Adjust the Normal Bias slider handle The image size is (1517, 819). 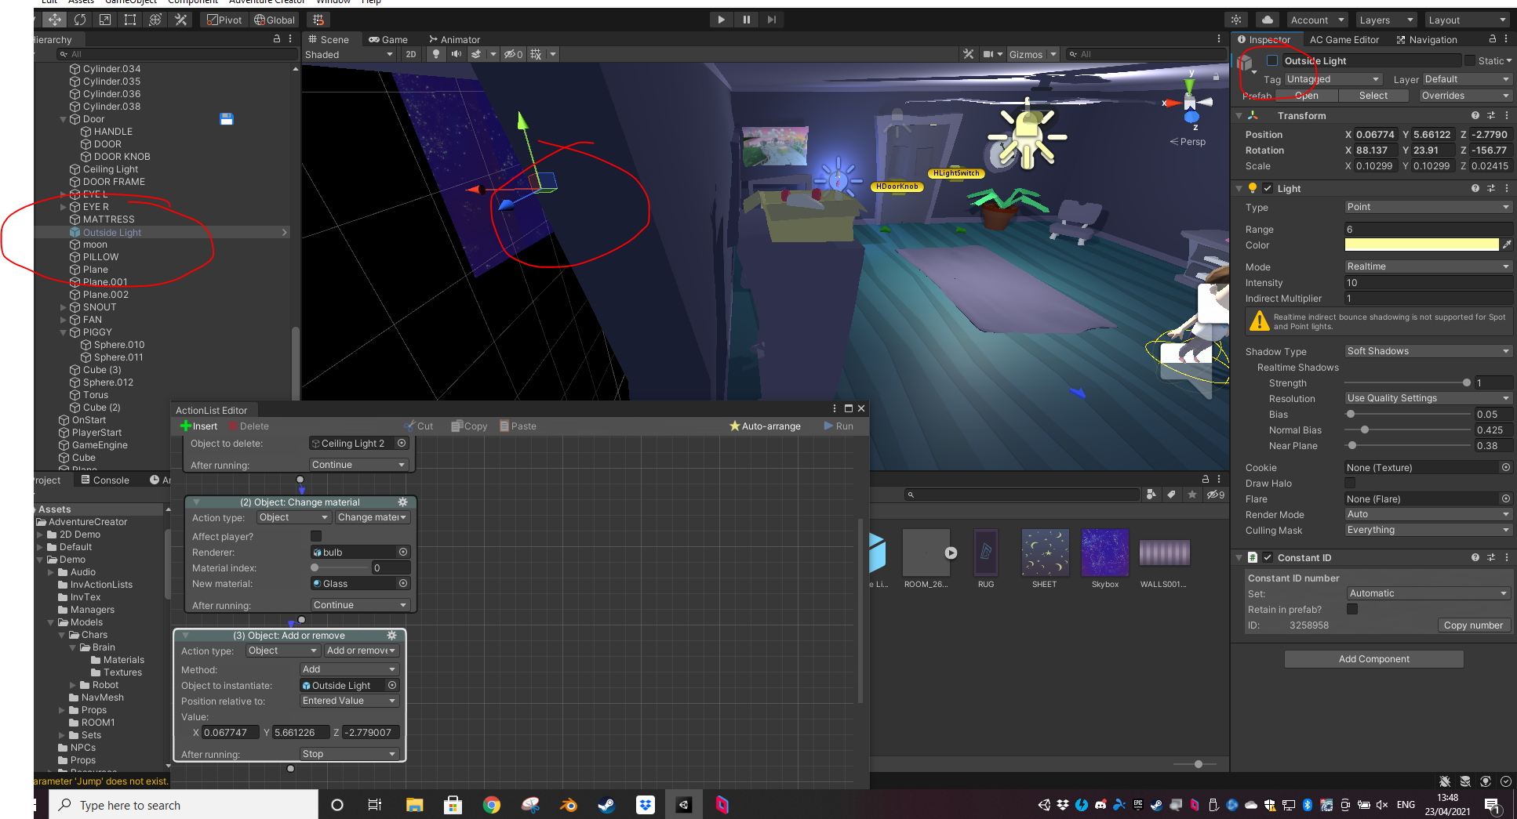[x=1365, y=429]
